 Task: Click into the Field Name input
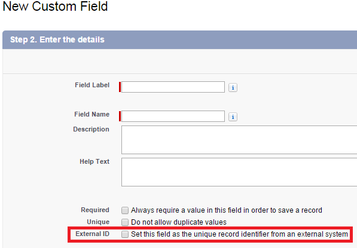click(173, 117)
